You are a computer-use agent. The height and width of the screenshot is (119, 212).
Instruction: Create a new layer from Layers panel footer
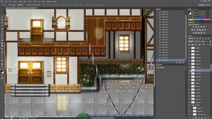click(x=205, y=118)
